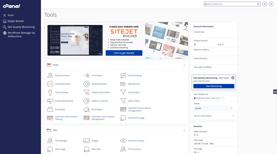The image size is (277, 154).
Task: Click the search magnifier icon
Action: pyautogui.click(x=258, y=4)
